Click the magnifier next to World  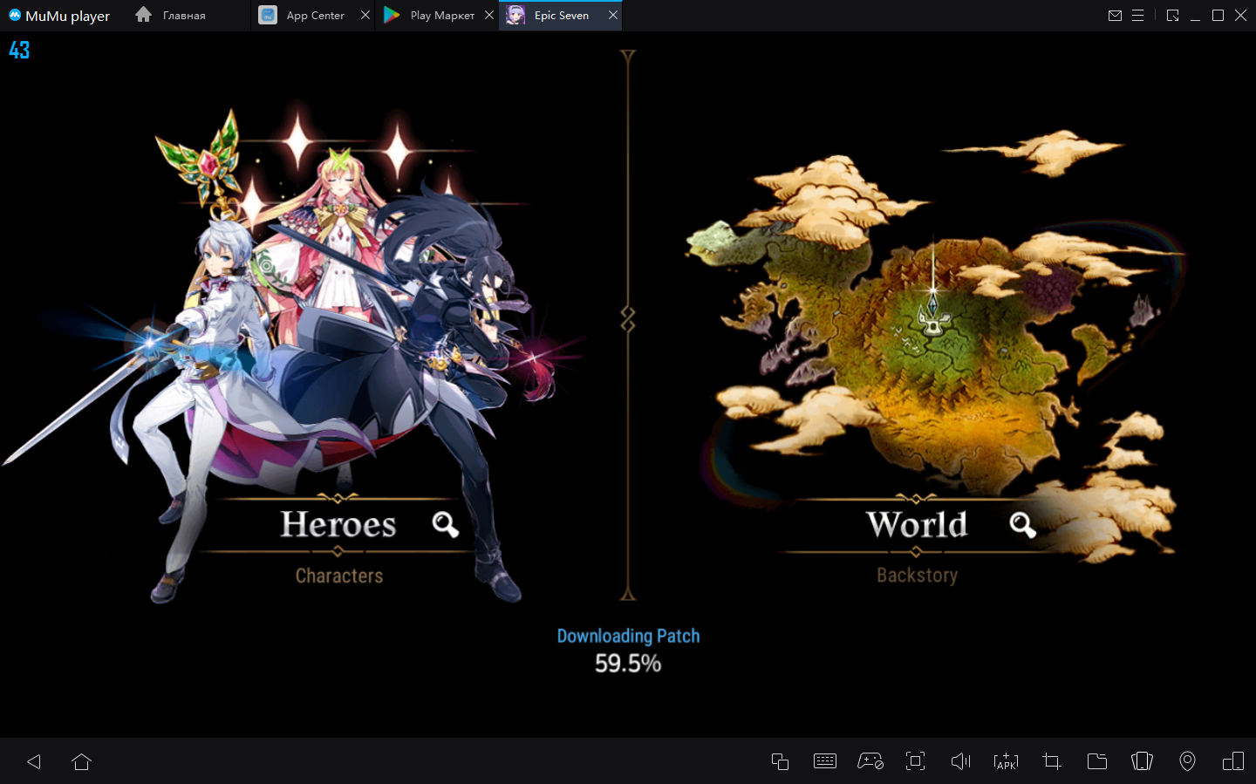click(1022, 524)
